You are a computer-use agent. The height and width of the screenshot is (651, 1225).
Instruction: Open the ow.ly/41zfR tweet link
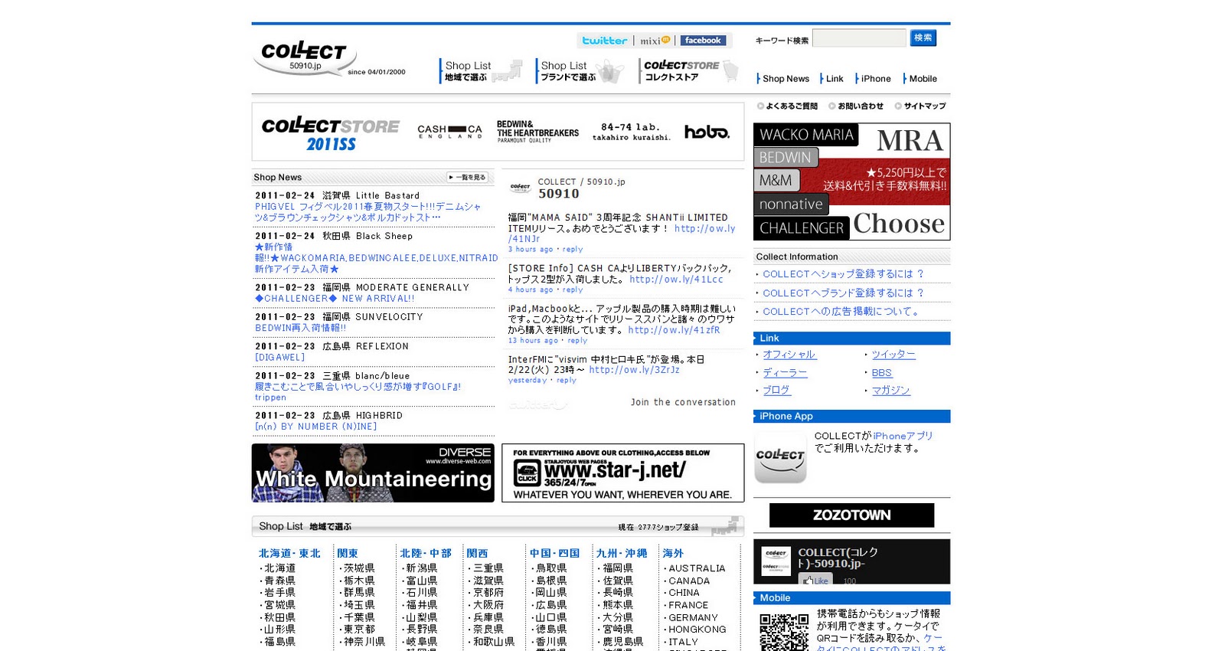[x=674, y=330]
